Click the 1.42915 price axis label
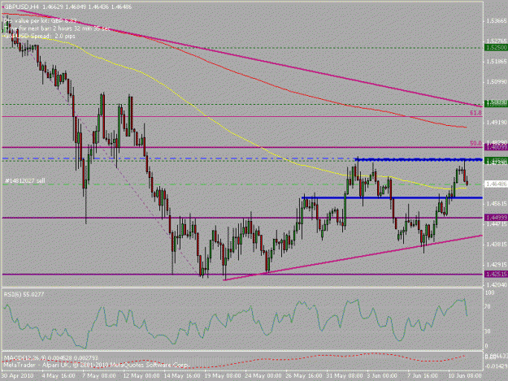 coord(496,265)
